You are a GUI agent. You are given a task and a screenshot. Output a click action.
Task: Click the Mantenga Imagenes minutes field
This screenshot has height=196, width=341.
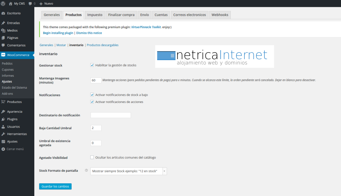[x=96, y=80]
